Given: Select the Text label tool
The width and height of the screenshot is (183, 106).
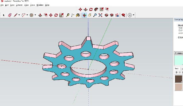Looking at the screenshot, I should [73, 15].
